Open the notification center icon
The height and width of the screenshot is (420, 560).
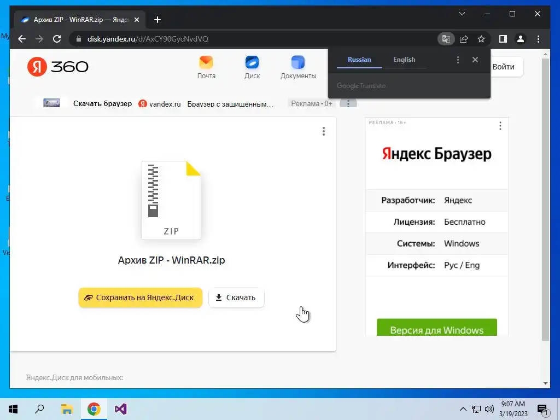(x=542, y=410)
